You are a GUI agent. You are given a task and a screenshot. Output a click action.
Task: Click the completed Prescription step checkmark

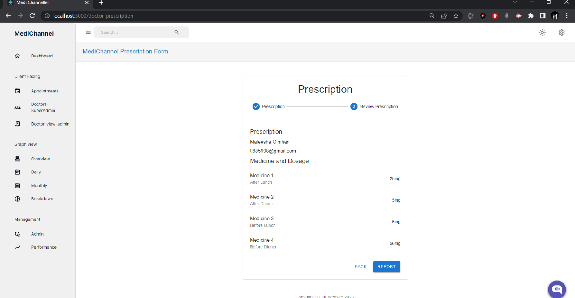point(256,106)
